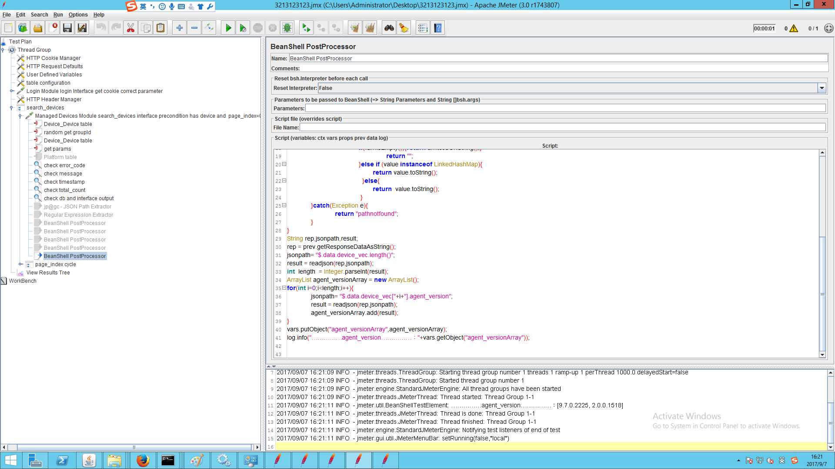Toggle code fold at catch line 25

click(284, 205)
